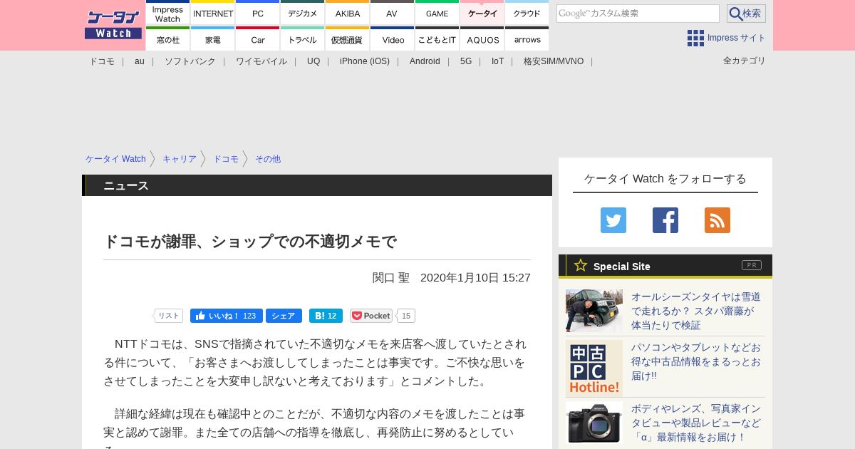Go to Android category
Viewport: 855px width, 449px height.
pyautogui.click(x=425, y=61)
